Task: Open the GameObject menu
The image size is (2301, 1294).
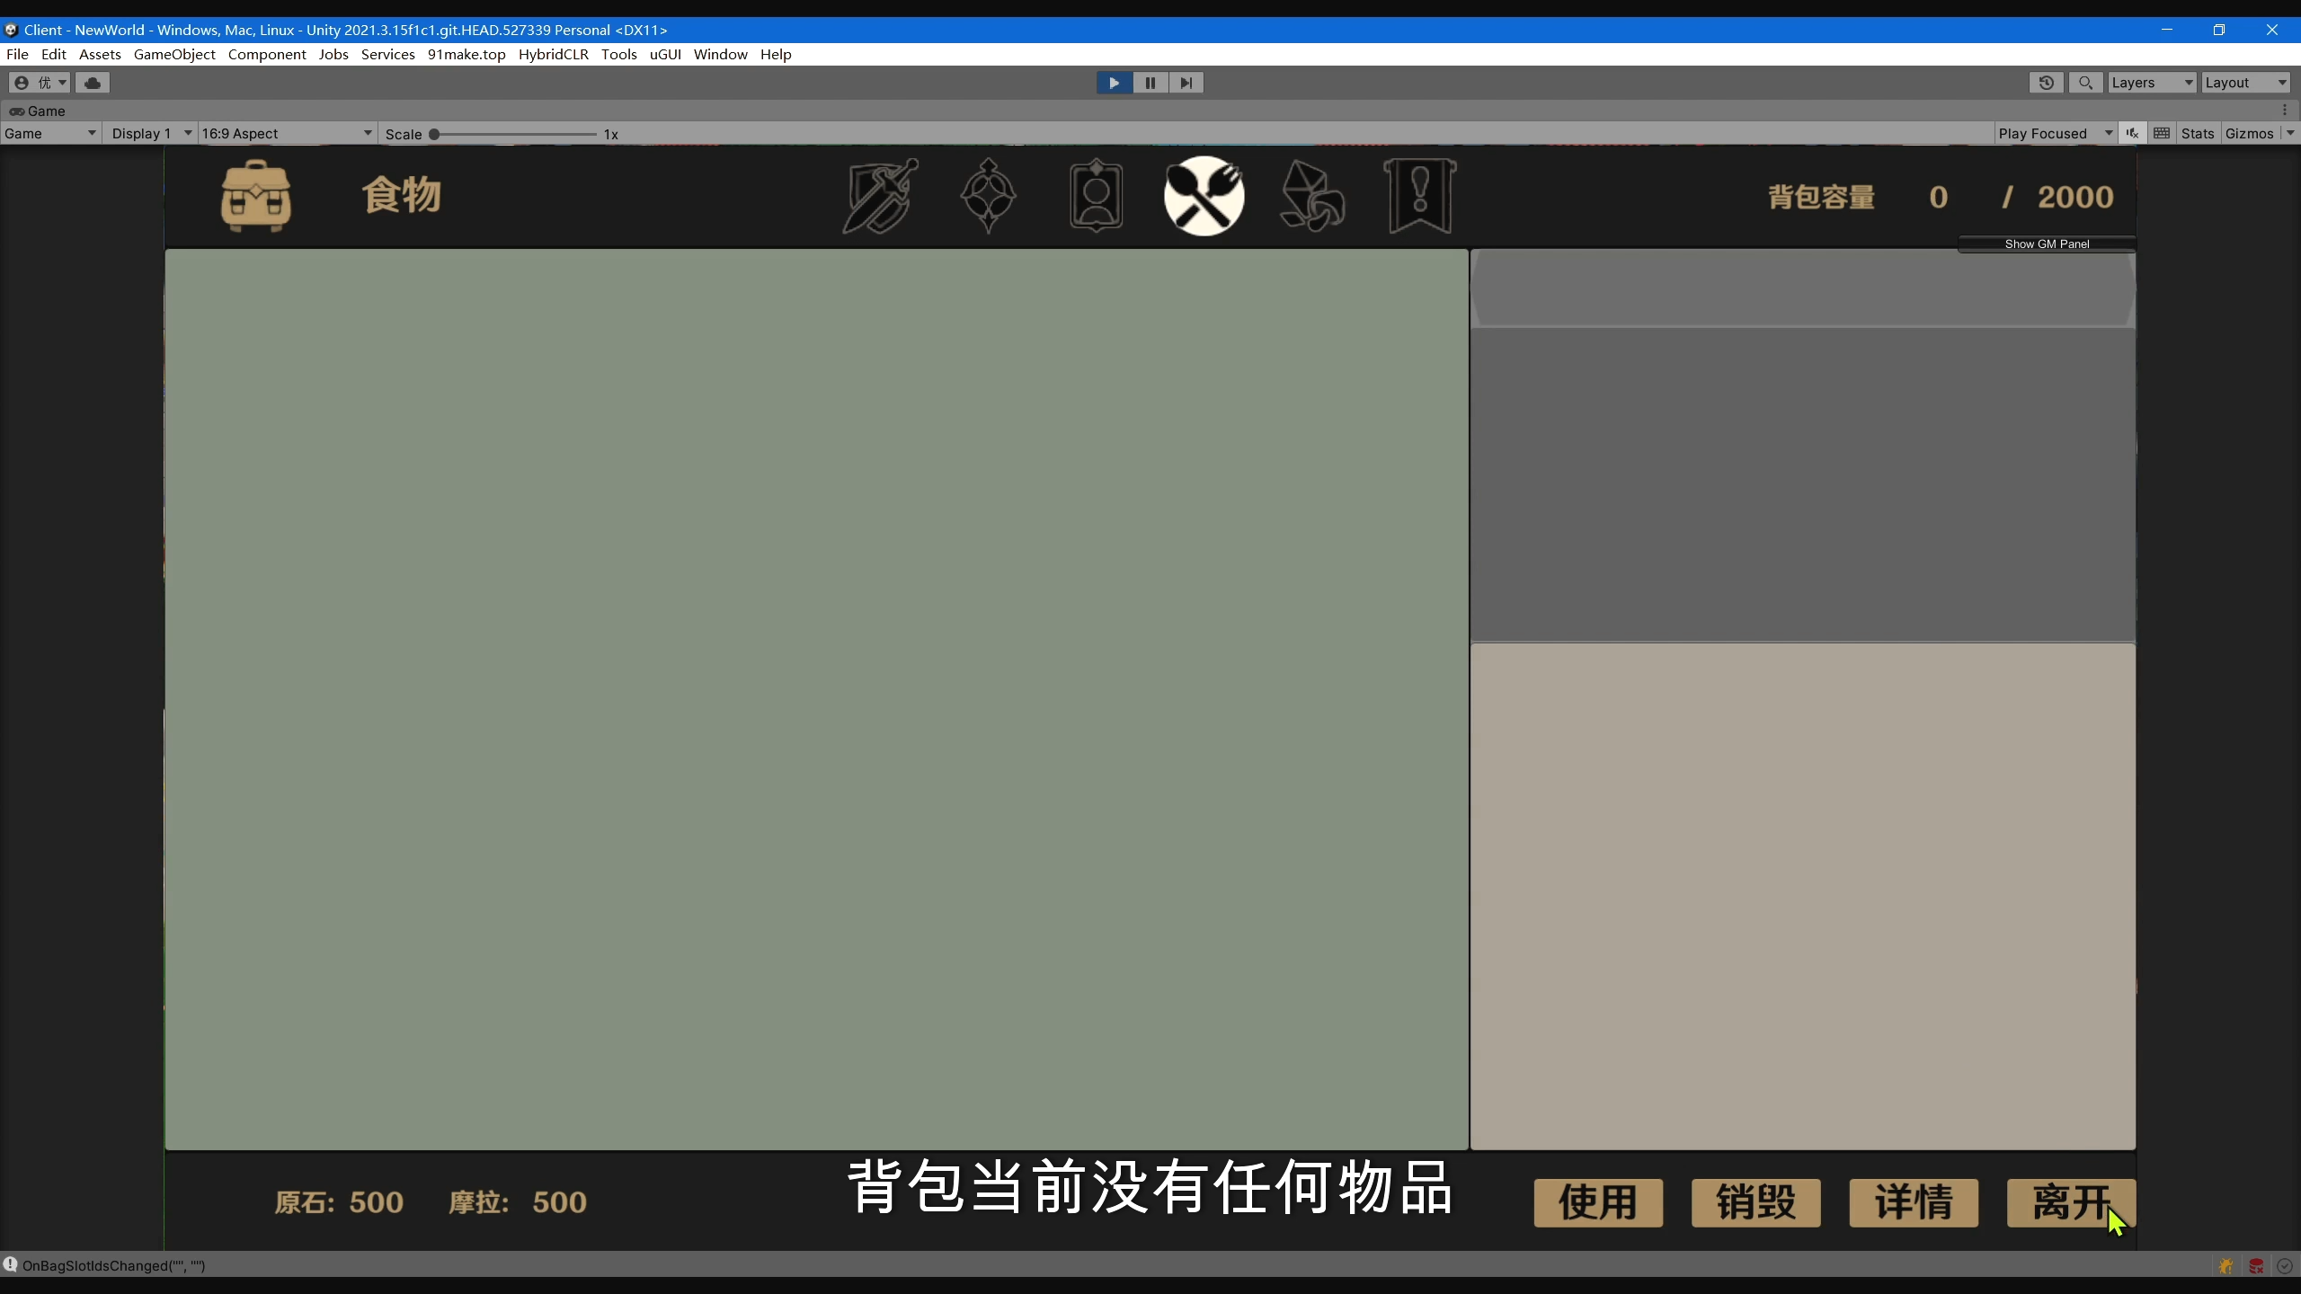Action: point(174,54)
